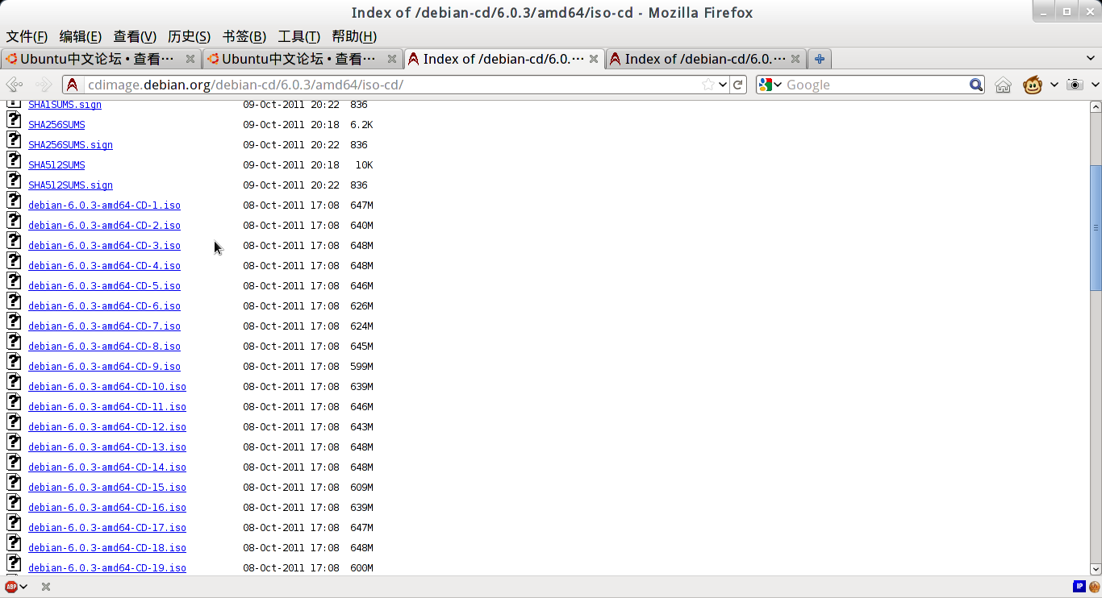Close the add-on bar with X
This screenshot has height=598, width=1102.
pyautogui.click(x=46, y=587)
